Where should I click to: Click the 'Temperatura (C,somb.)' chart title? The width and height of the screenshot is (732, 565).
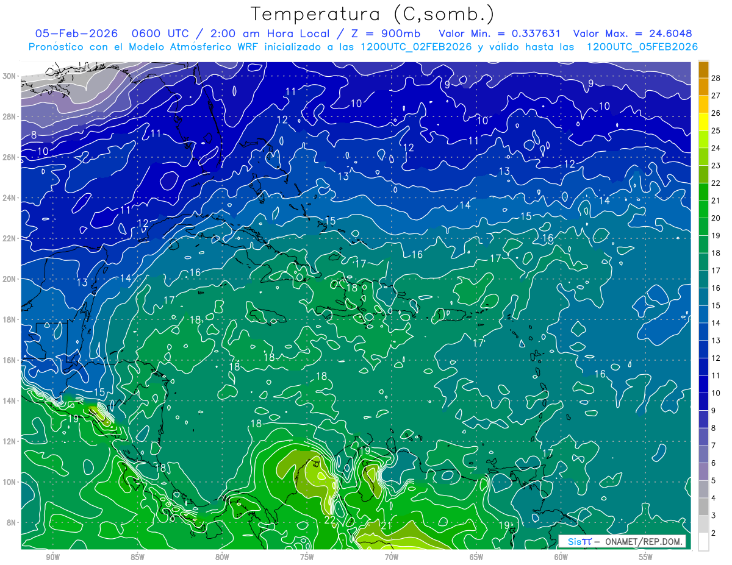tap(373, 15)
